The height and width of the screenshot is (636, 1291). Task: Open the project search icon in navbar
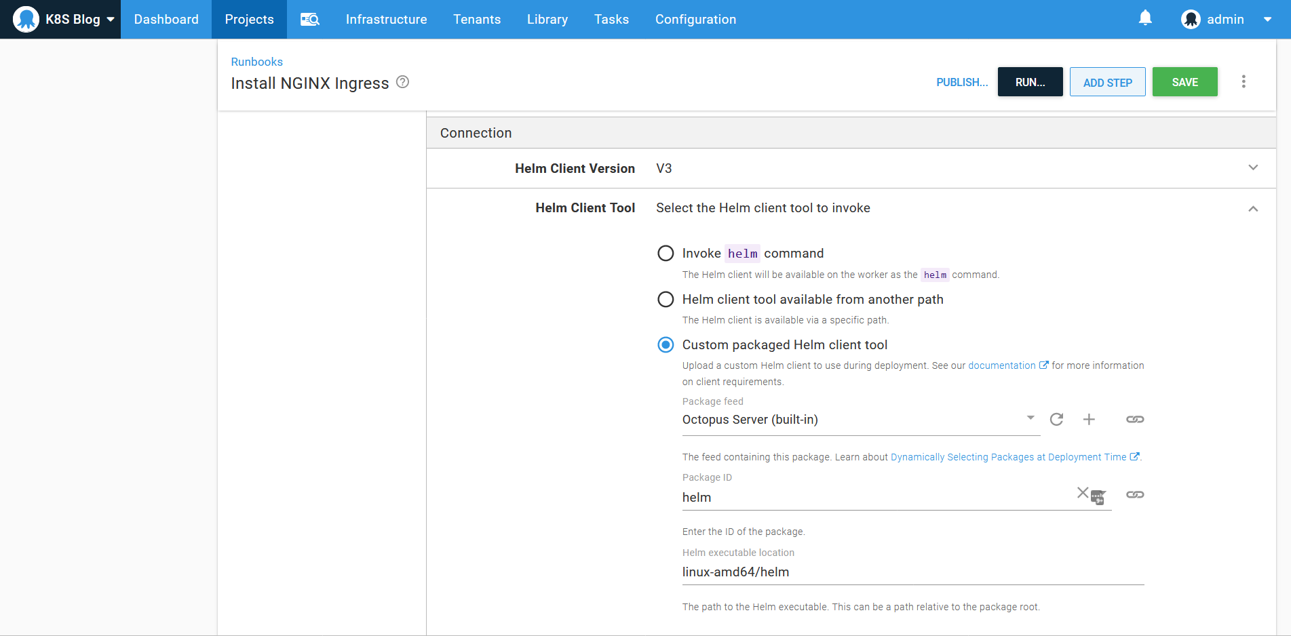[310, 20]
